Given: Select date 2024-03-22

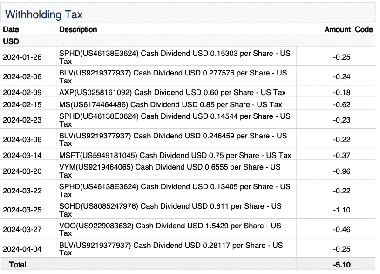Looking at the screenshot, I should [x=22, y=191].
